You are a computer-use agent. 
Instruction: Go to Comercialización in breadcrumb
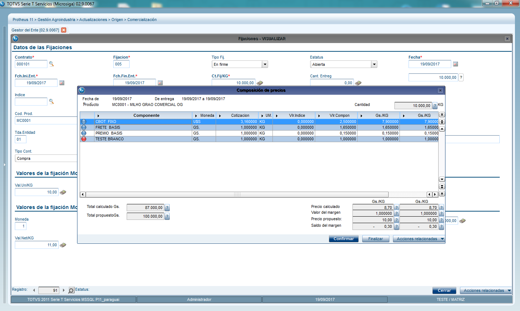pyautogui.click(x=142, y=20)
